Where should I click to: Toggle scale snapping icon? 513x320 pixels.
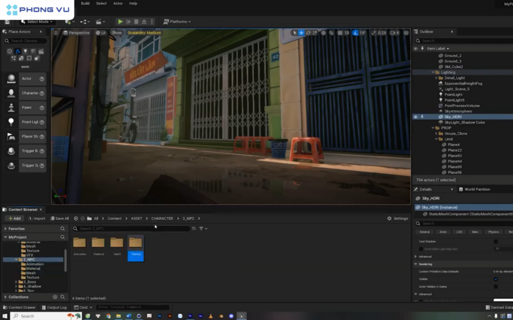(374, 32)
